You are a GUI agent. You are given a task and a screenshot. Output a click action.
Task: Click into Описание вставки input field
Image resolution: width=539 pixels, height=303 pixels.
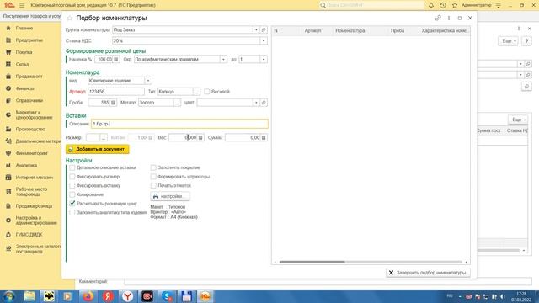tap(179, 124)
